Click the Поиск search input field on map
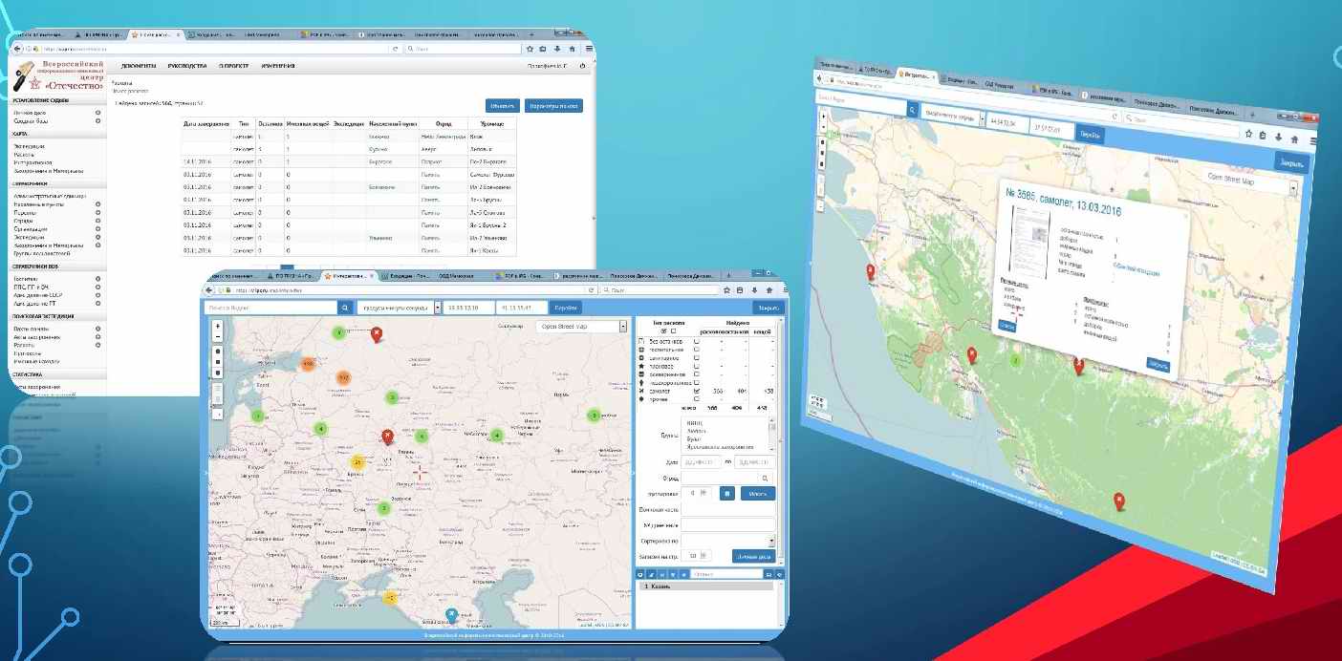Image resolution: width=1342 pixels, height=661 pixels. tap(271, 308)
